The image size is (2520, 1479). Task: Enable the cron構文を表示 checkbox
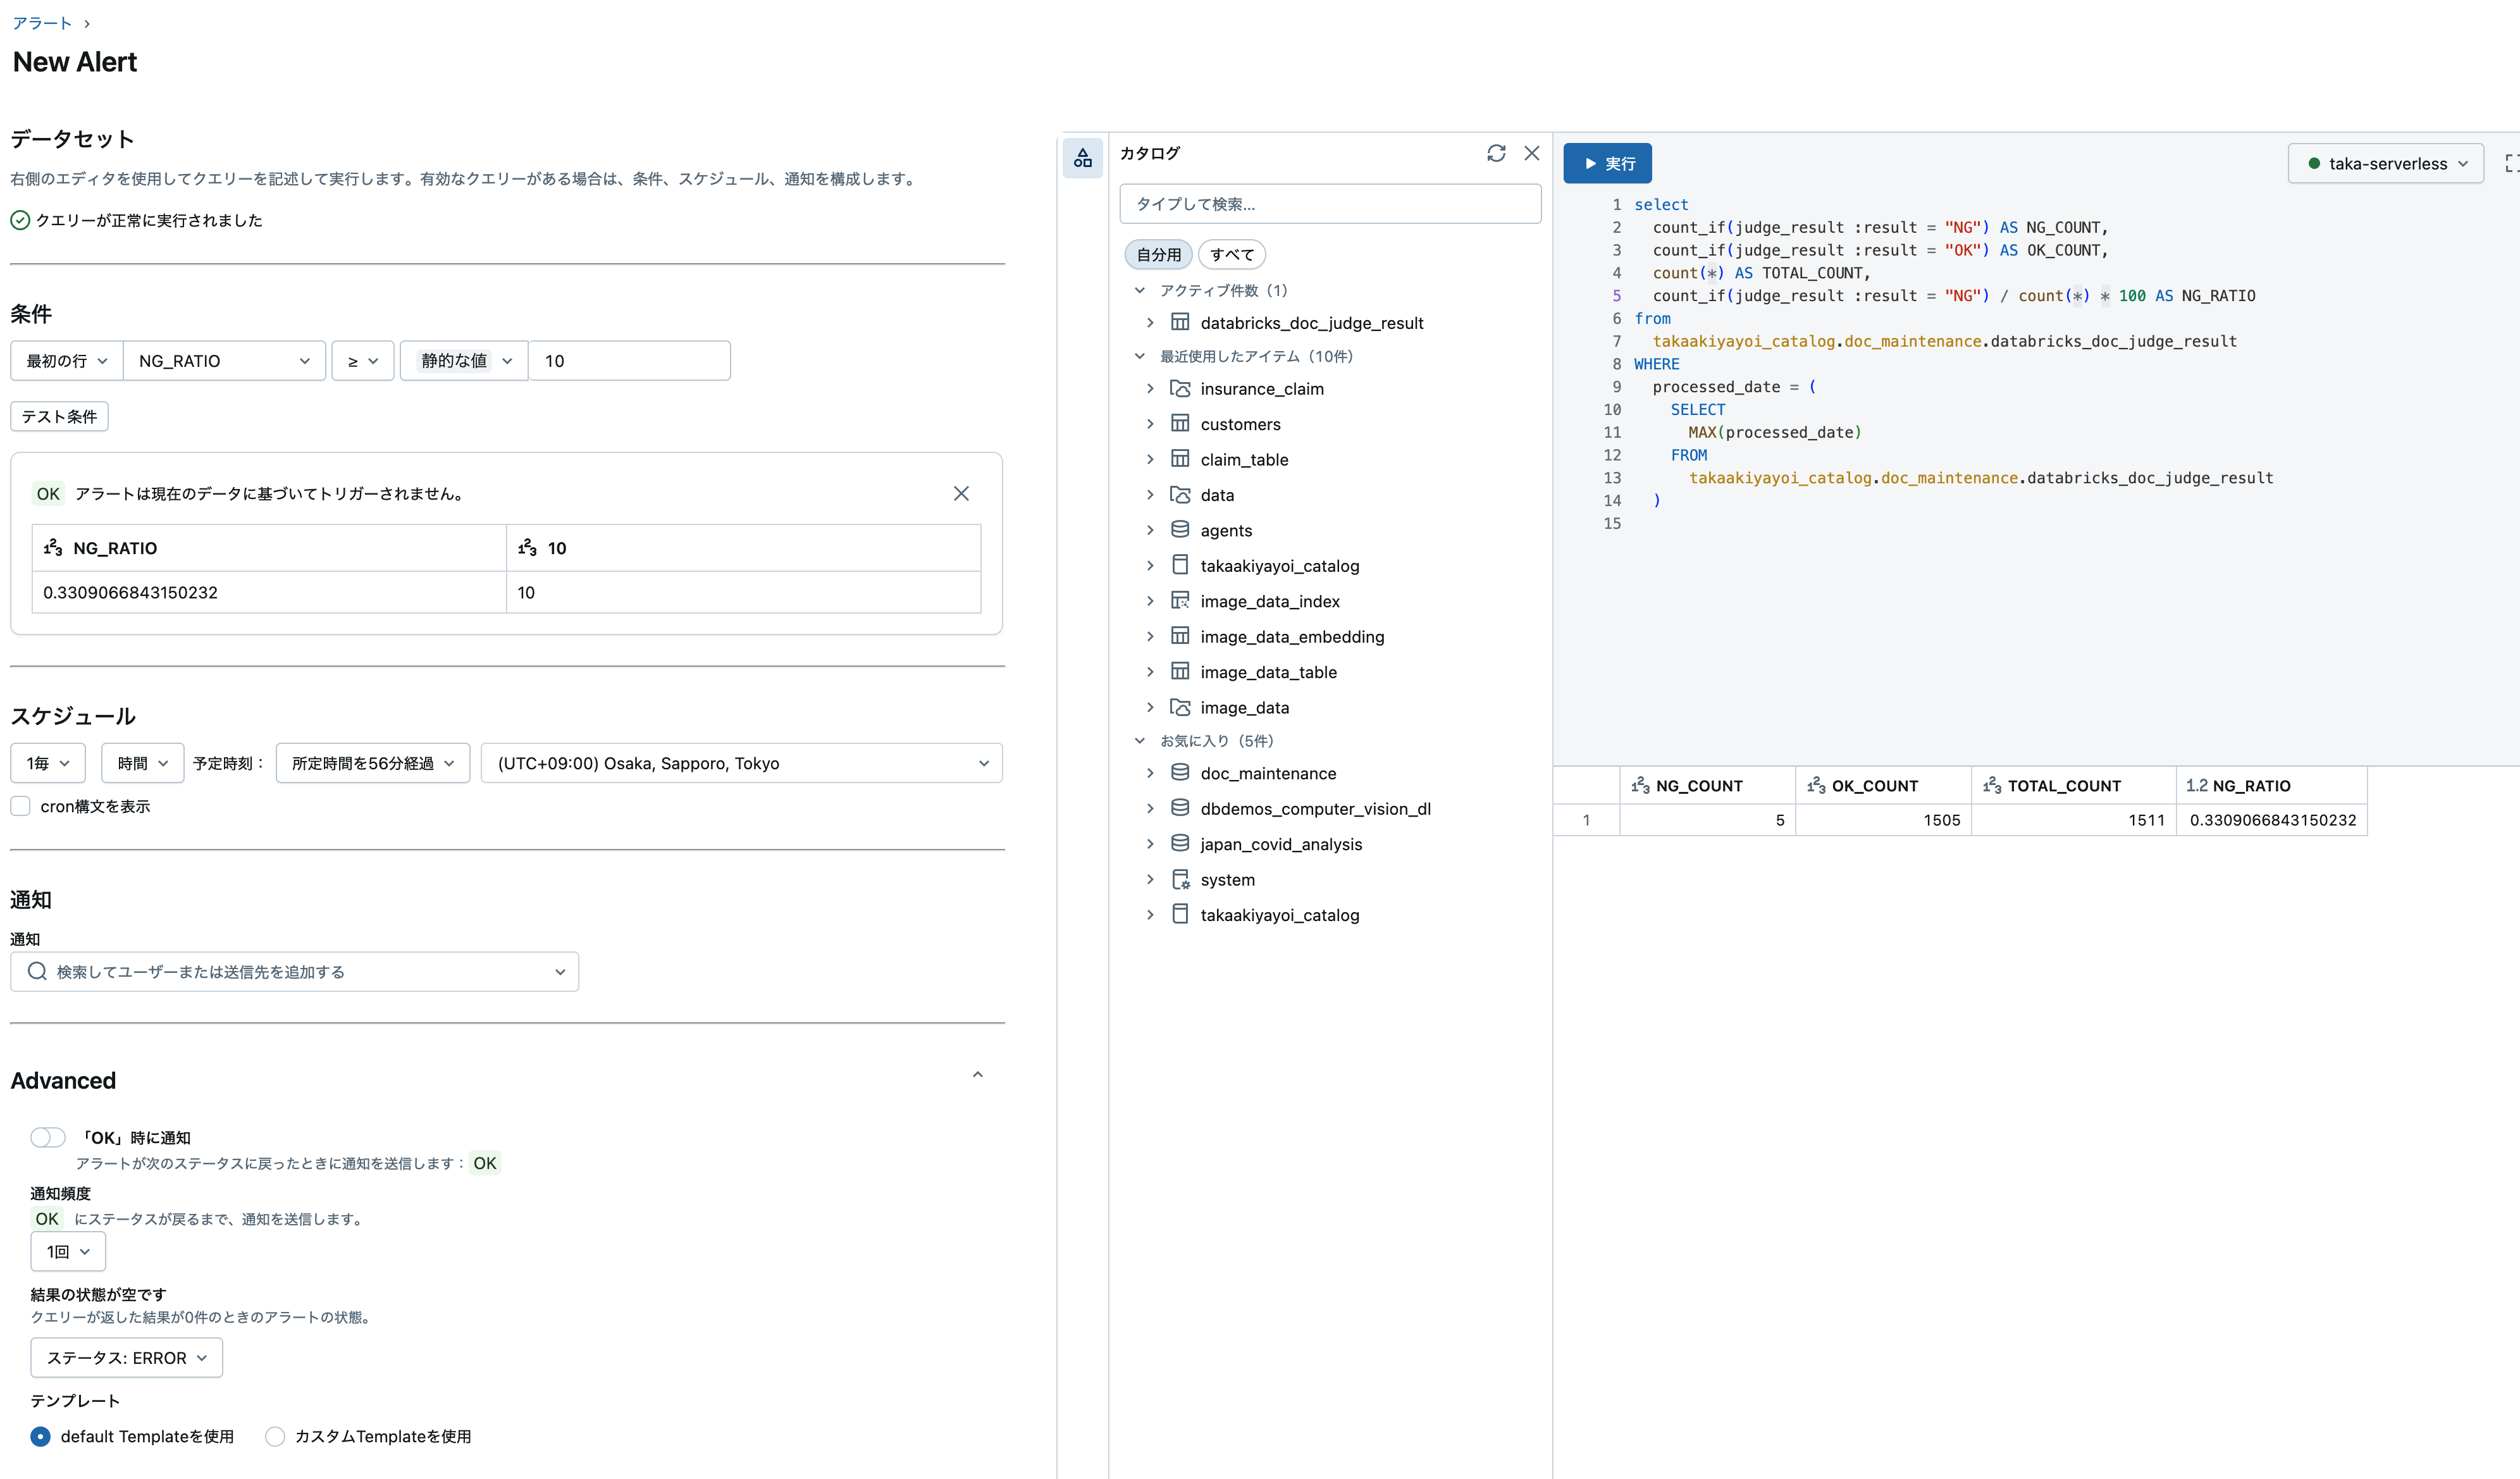tap(20, 806)
